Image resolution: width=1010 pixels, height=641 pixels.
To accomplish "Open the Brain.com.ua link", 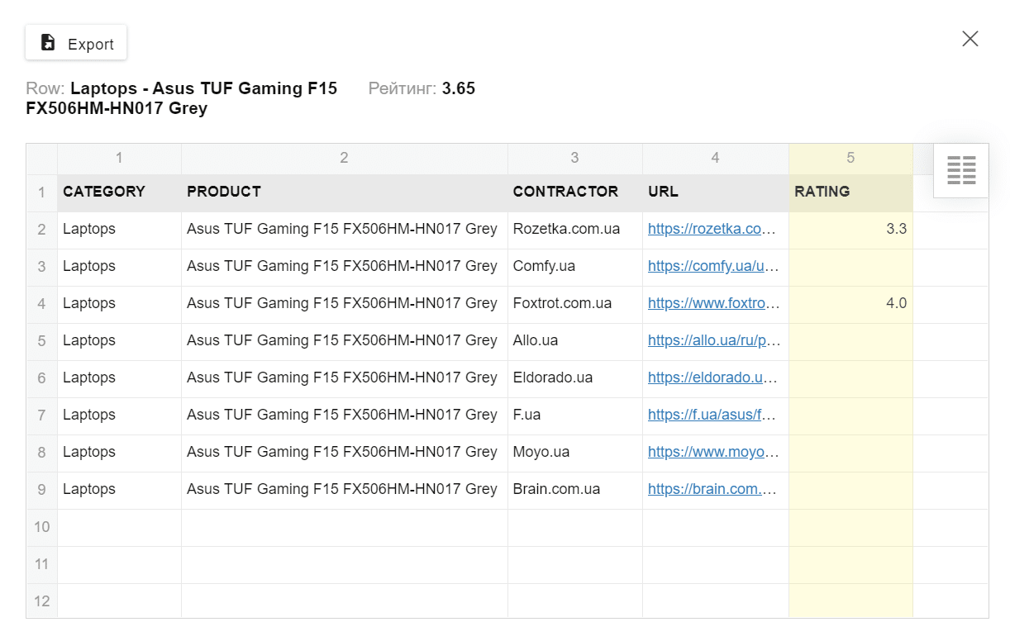I will point(712,490).
